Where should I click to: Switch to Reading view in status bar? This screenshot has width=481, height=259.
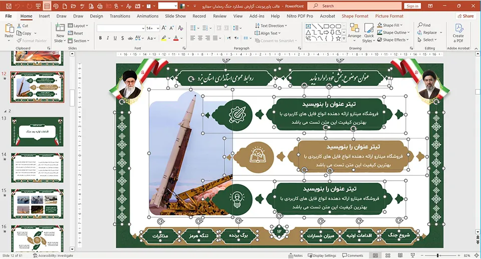coord(400,255)
